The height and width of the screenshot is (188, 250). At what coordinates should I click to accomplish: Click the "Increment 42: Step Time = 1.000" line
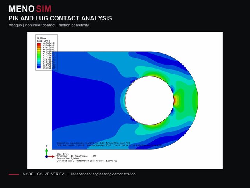[x=77, y=156]
